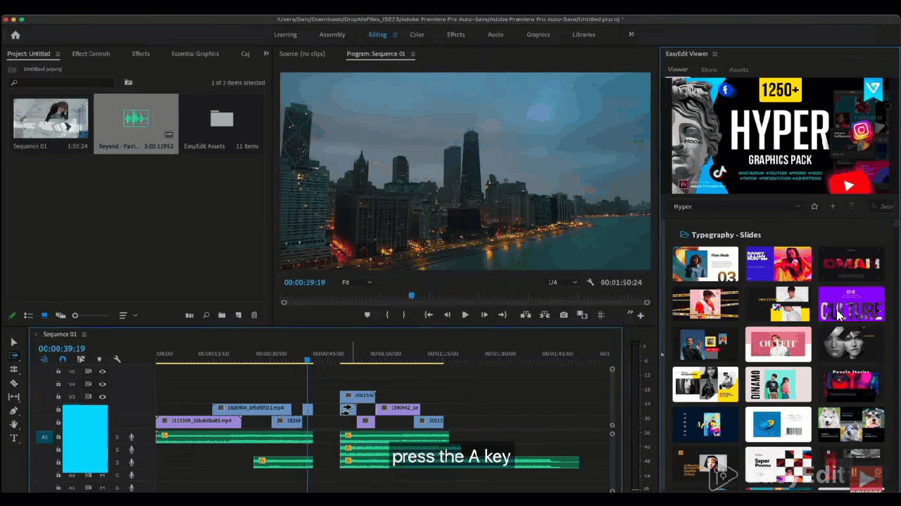
Task: Choose the Type tool
Action: (x=13, y=438)
